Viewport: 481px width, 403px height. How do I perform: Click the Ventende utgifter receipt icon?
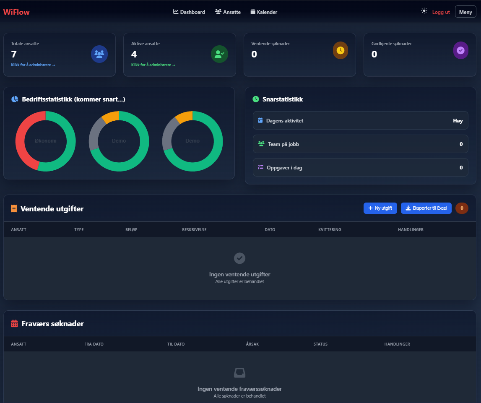[x=13, y=208]
